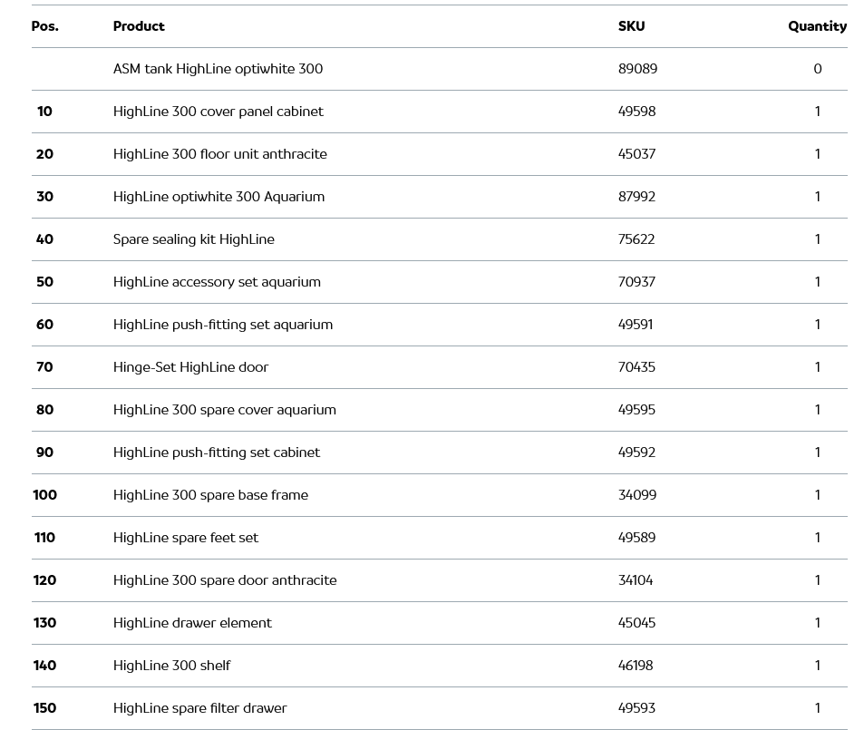Viewport: 864px width, 730px height.
Task: Select Spare sealing kit HighLine
Action: pyautogui.click(x=193, y=239)
